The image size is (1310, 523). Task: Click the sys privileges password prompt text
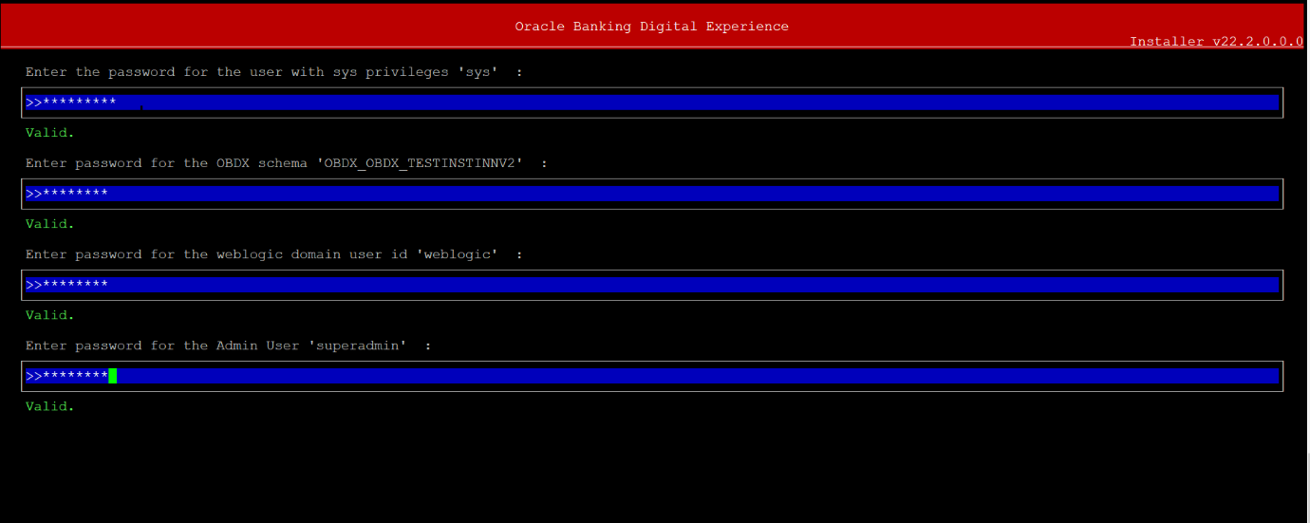[x=274, y=72]
